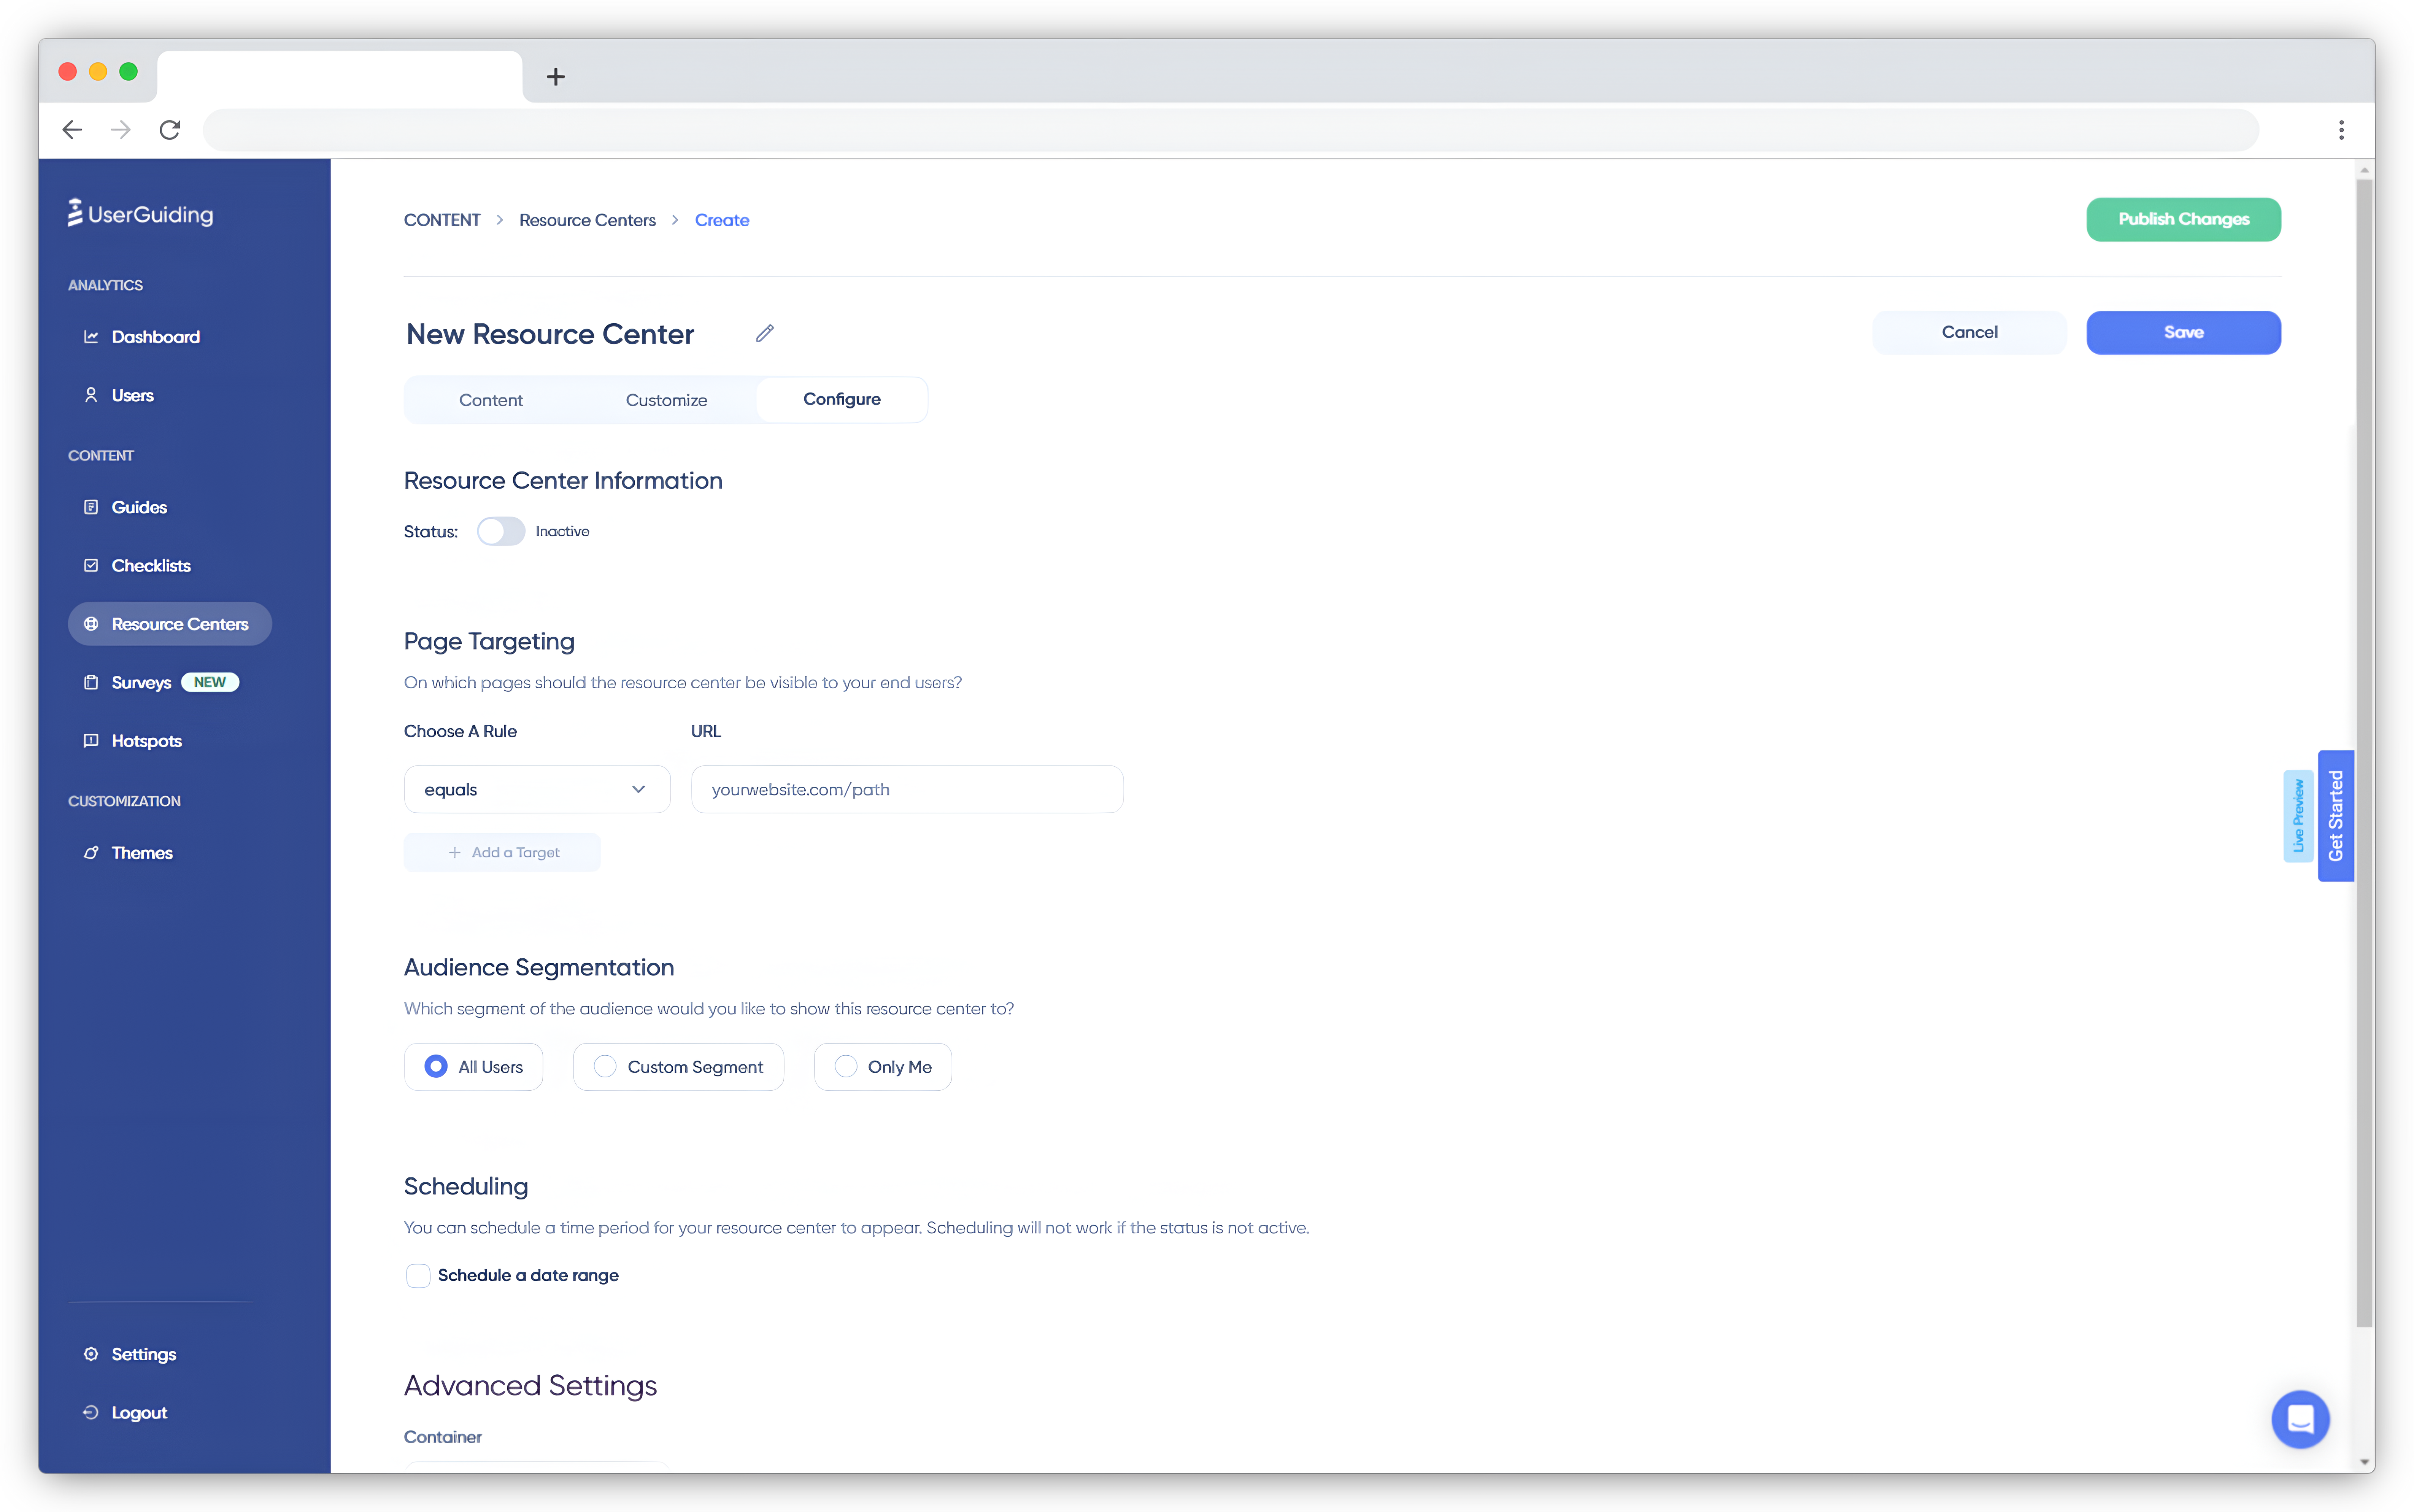The width and height of the screenshot is (2414, 1512).
Task: Add a Target for page targeting
Action: (502, 852)
